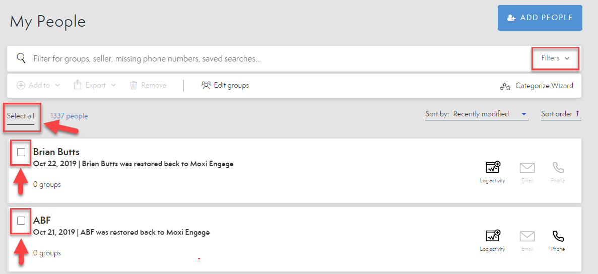
Task: Click Log activity icon for Brian Butts
Action: [492, 168]
